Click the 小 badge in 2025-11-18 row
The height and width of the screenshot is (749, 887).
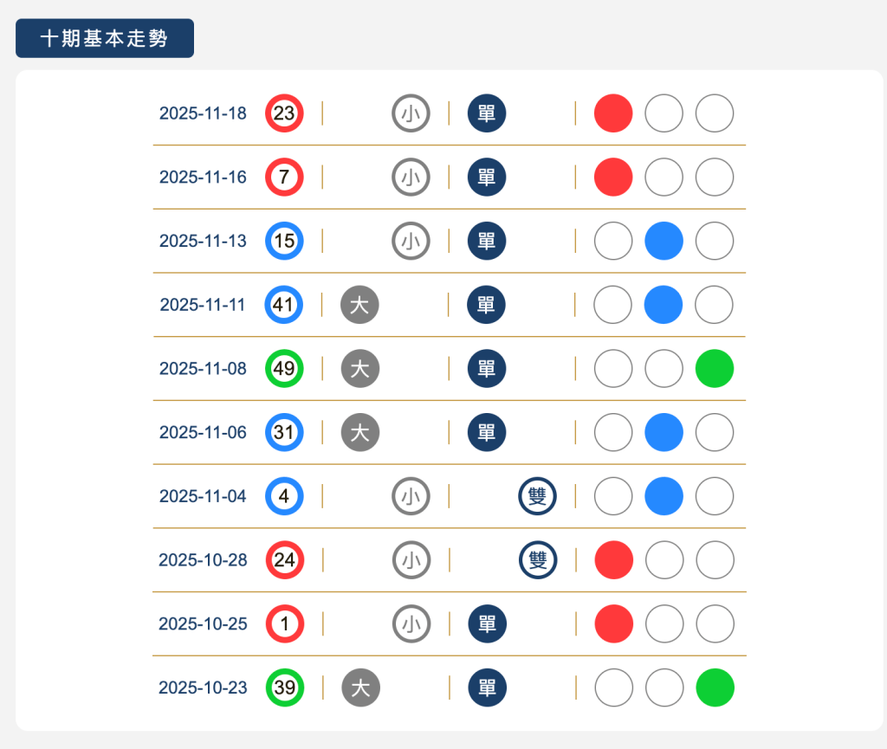point(411,113)
